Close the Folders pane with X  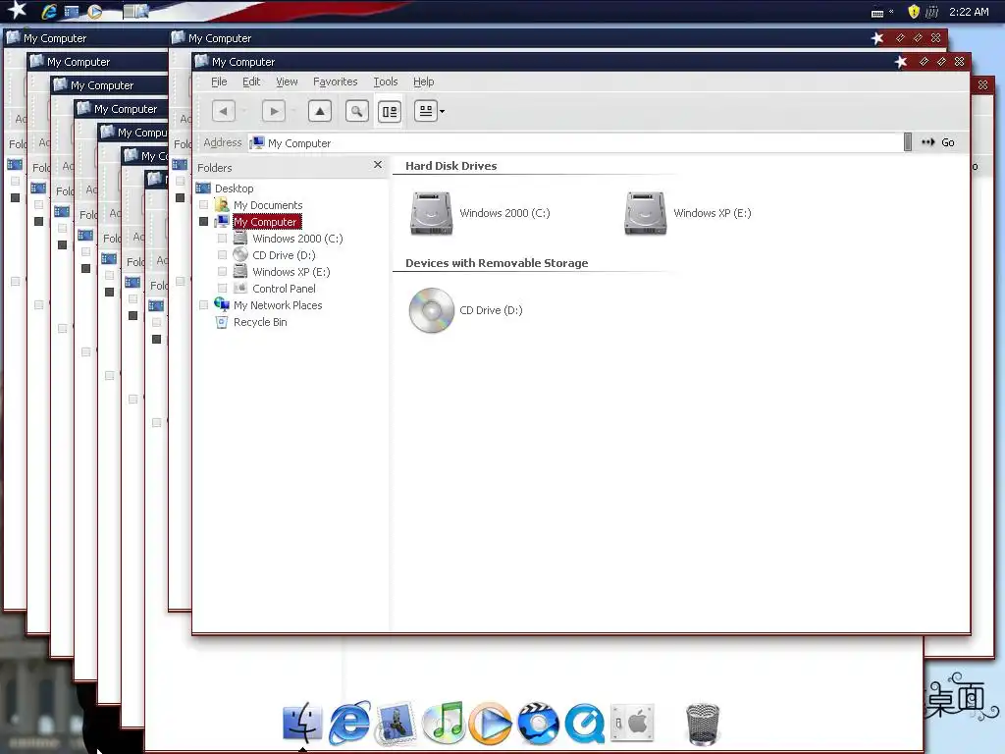tap(378, 165)
